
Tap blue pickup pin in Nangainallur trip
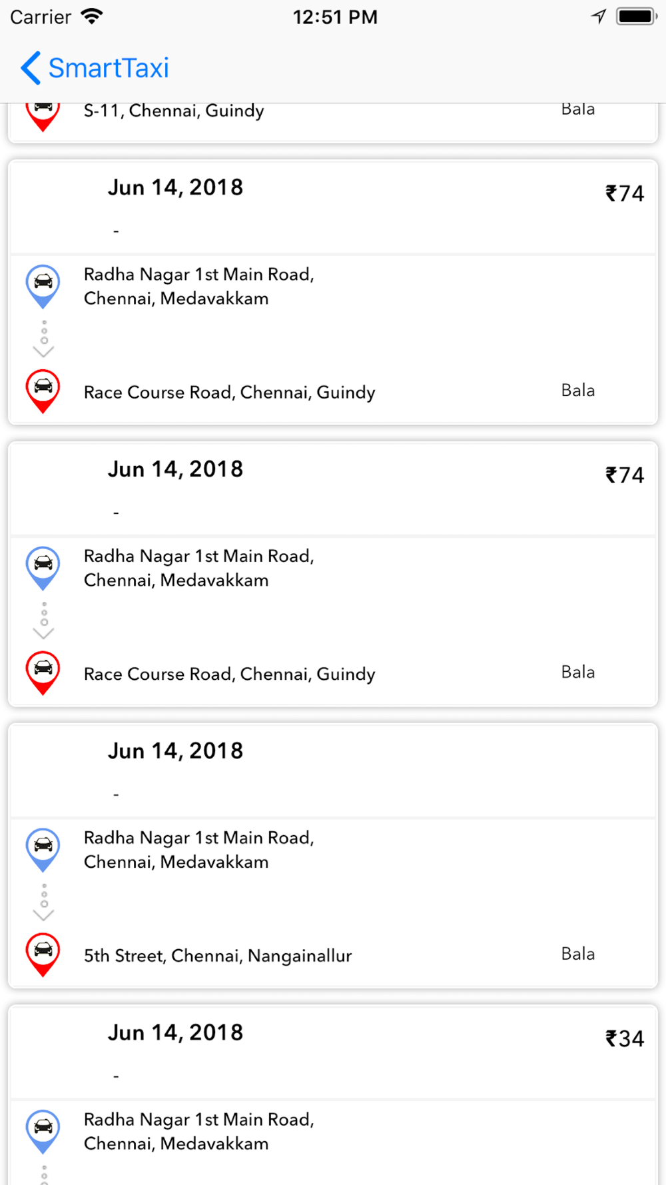pos(43,850)
